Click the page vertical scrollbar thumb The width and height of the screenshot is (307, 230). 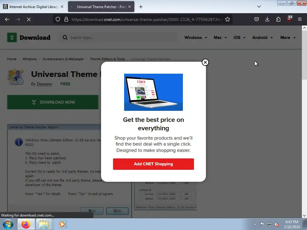click(304, 55)
